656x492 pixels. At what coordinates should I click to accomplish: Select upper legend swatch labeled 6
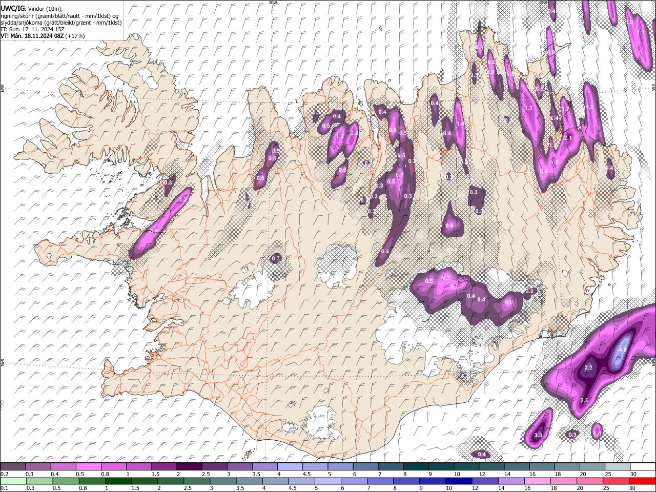point(365,466)
